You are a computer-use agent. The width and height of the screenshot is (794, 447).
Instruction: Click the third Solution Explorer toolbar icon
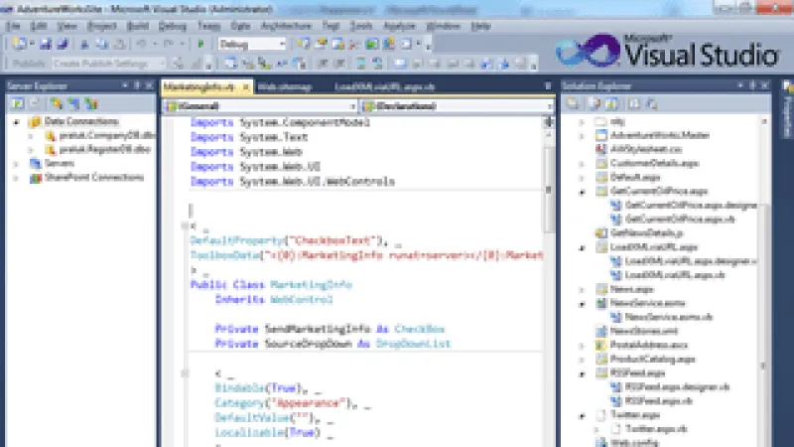[611, 104]
